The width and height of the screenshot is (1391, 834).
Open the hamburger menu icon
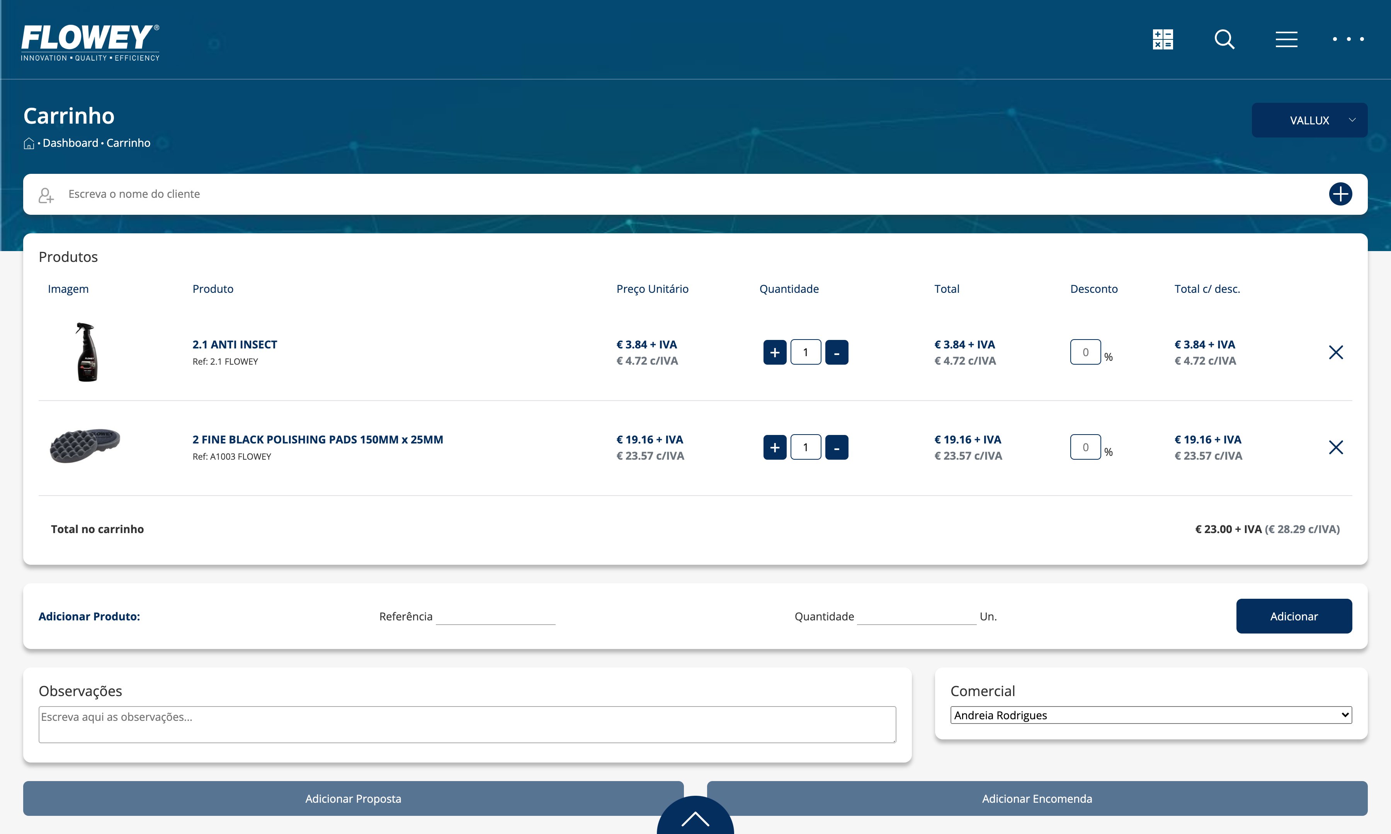click(x=1286, y=39)
